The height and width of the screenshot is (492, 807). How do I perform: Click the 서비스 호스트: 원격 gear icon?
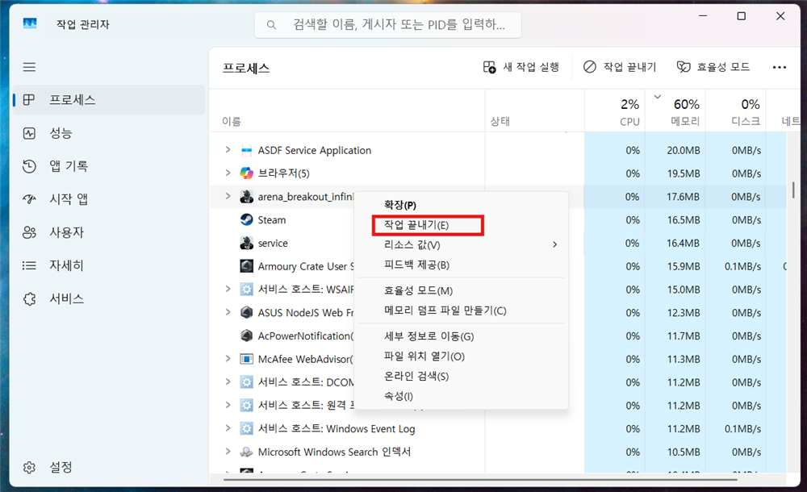click(246, 405)
